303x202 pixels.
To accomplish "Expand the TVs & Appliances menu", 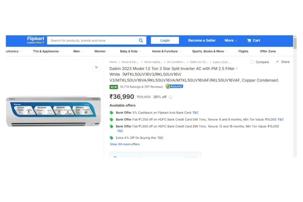I will tap(48, 51).
